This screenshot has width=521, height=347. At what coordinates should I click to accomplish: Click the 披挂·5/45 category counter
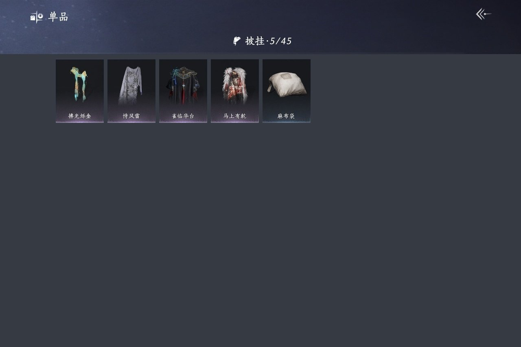pos(268,41)
